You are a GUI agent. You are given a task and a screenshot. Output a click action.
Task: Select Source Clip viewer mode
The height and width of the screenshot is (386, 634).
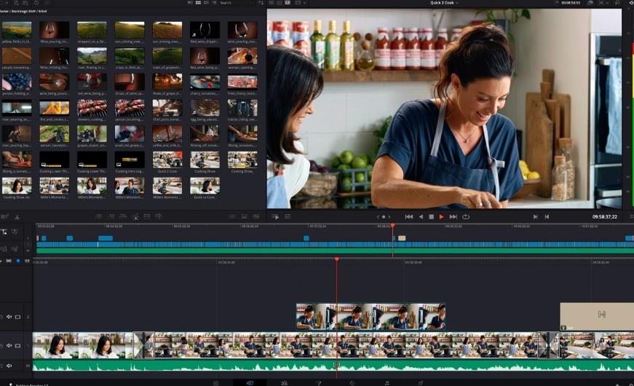pyautogui.click(x=272, y=3)
